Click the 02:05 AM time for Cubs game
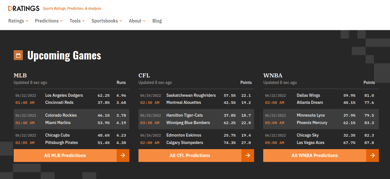This screenshot has height=179, width=390. tap(25, 143)
